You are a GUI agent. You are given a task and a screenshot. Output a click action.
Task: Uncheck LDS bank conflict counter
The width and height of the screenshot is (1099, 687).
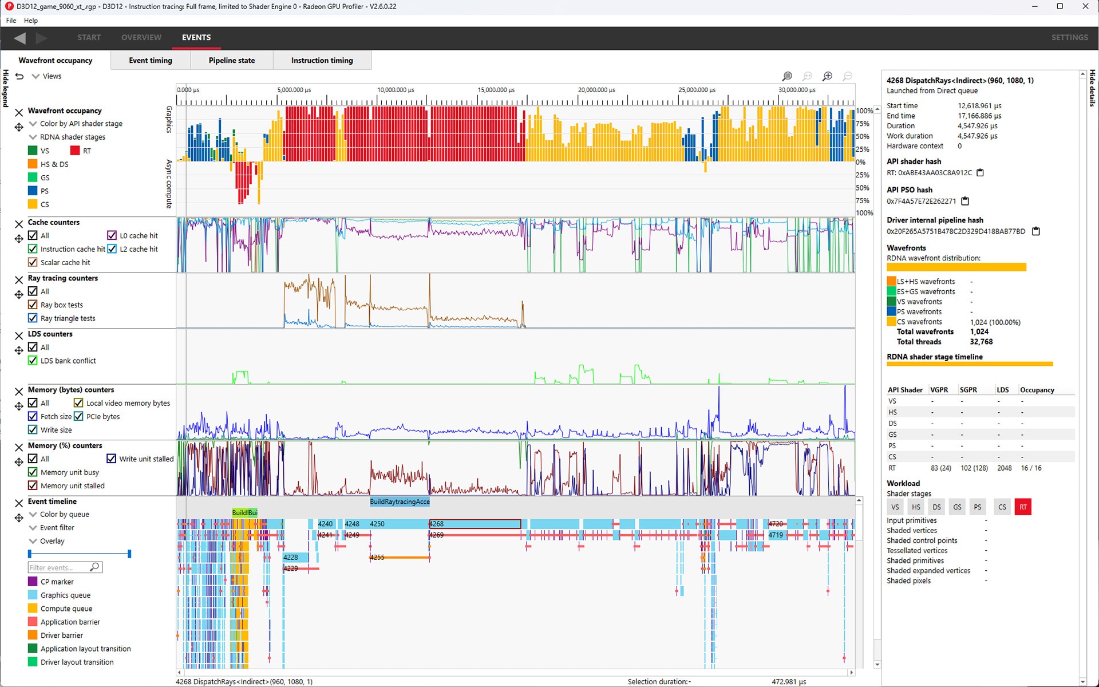pyautogui.click(x=33, y=361)
